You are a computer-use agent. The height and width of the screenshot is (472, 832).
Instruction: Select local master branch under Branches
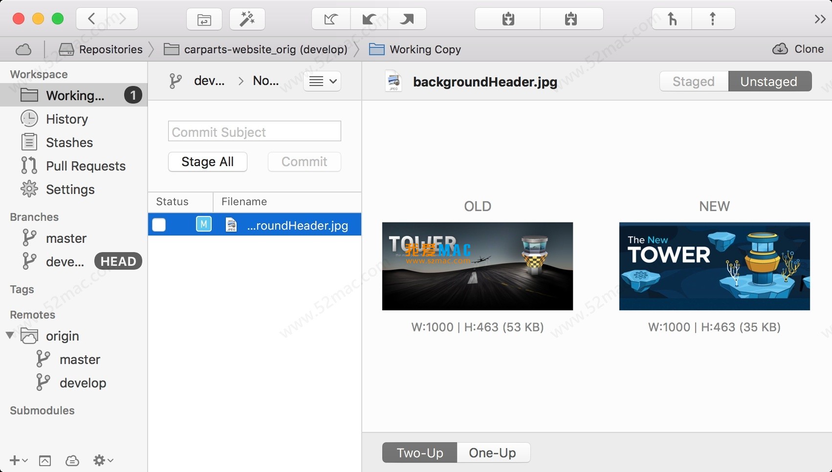coord(74,238)
